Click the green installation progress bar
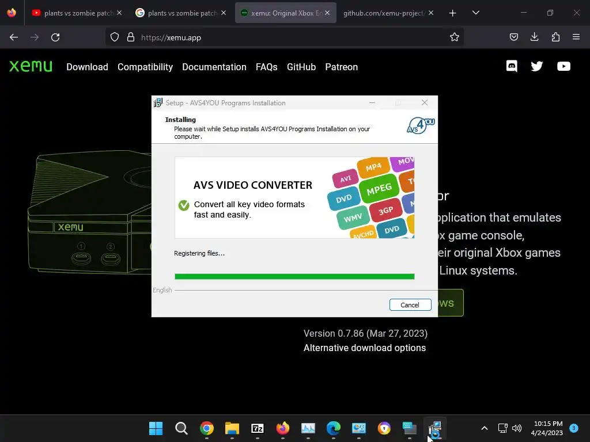This screenshot has width=590, height=442. point(294,277)
